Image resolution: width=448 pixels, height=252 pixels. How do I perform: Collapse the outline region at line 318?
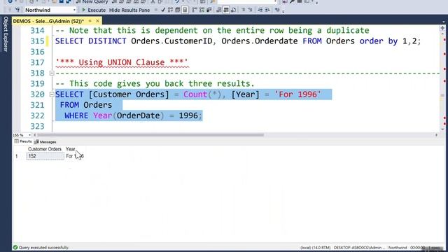[x=52, y=73]
